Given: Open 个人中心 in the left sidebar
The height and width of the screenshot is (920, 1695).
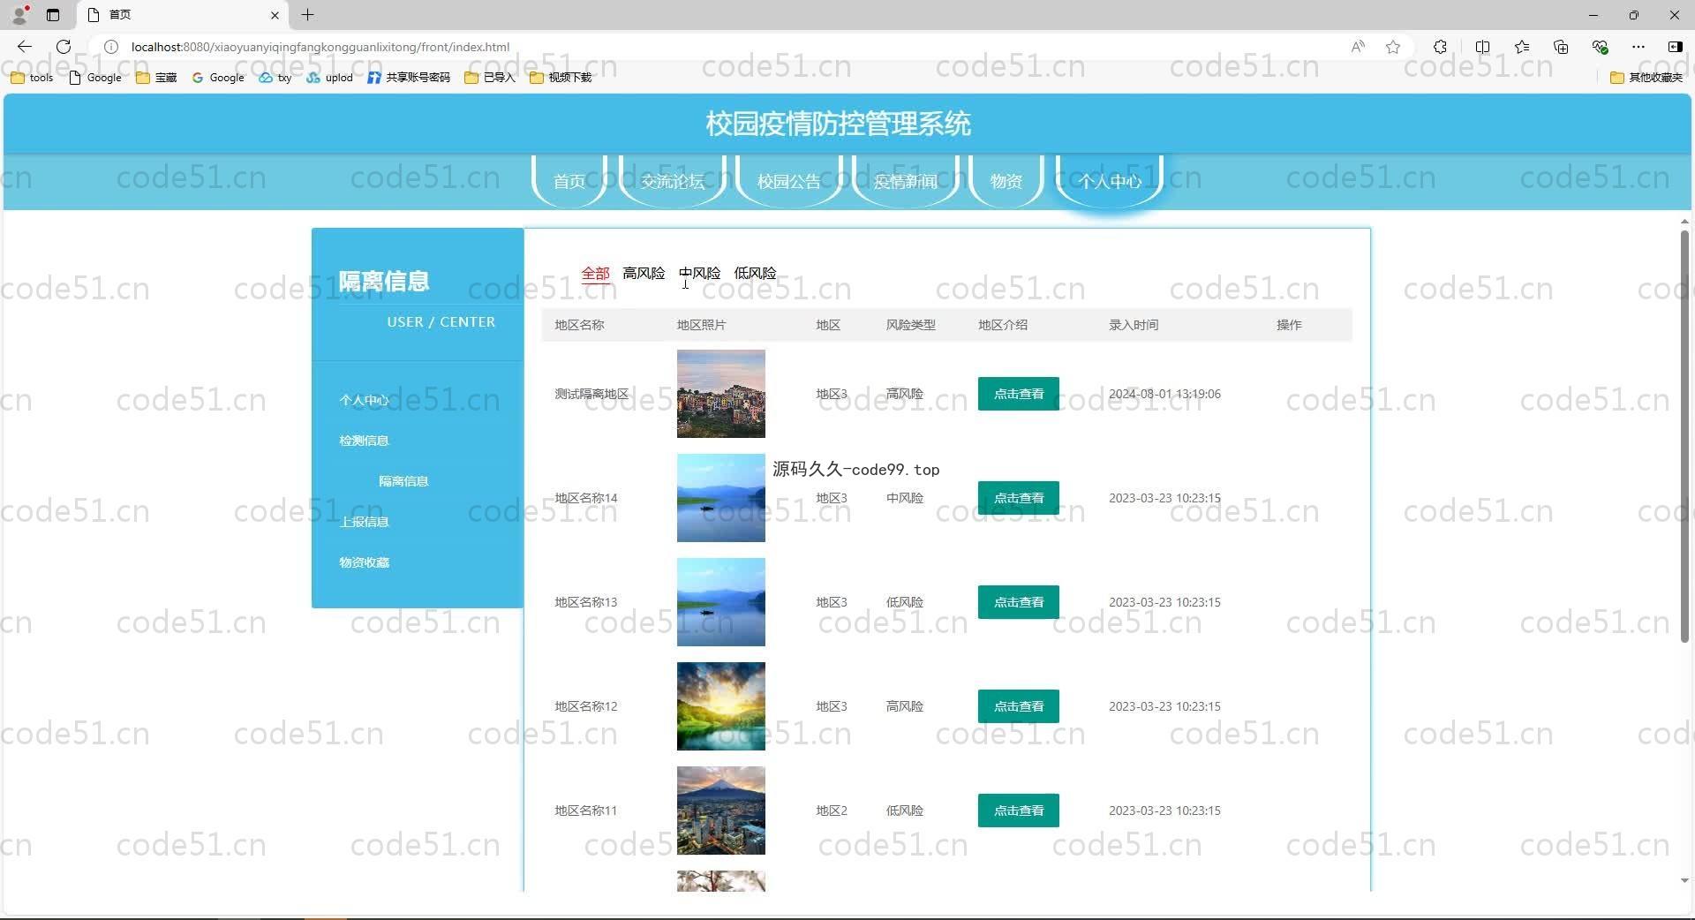Looking at the screenshot, I should (x=364, y=400).
